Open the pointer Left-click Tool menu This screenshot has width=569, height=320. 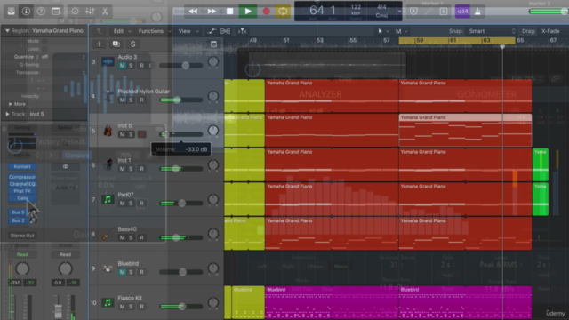coord(383,31)
